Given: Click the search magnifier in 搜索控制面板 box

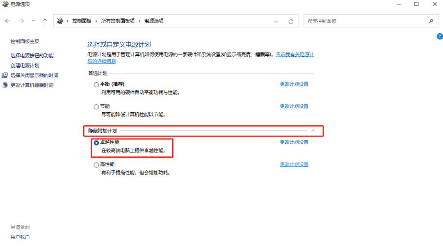Looking at the screenshot, I should click(430, 21).
